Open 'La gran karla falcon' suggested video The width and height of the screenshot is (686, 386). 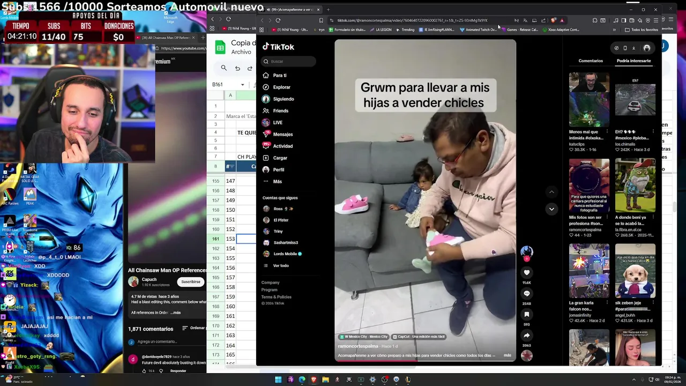tap(589, 271)
